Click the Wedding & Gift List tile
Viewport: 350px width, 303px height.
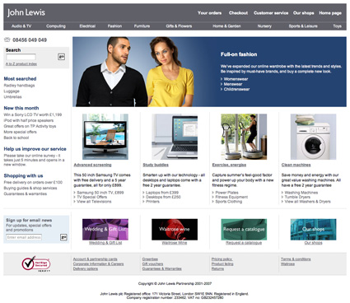[x=105, y=230]
